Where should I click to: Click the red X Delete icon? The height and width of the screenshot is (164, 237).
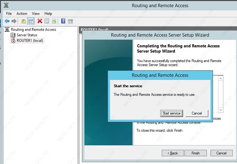point(40,21)
